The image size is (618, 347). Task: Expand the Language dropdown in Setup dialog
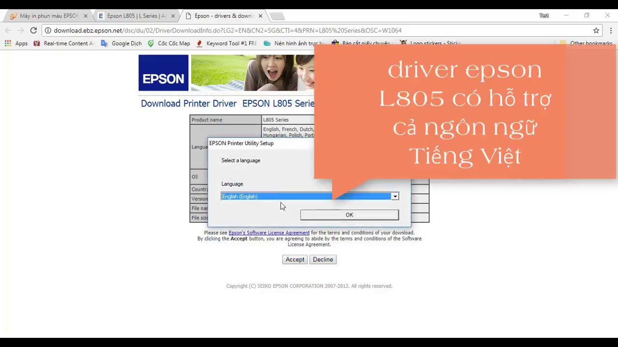395,196
